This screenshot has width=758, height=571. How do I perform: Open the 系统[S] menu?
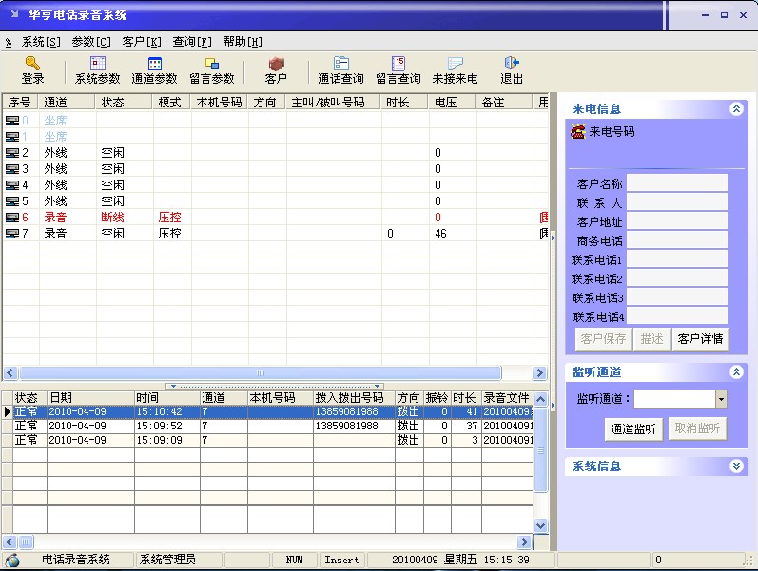(41, 42)
